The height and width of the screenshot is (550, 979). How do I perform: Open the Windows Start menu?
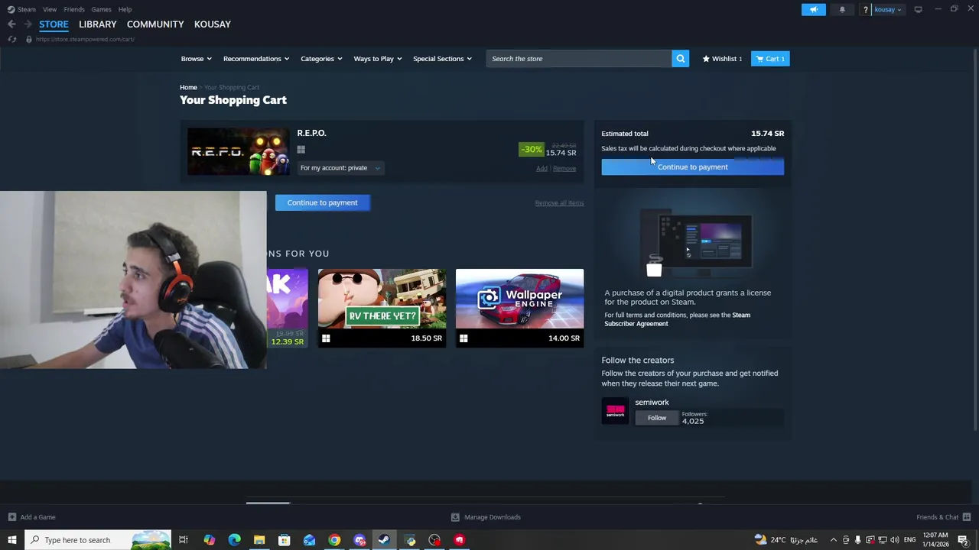pos(11,540)
